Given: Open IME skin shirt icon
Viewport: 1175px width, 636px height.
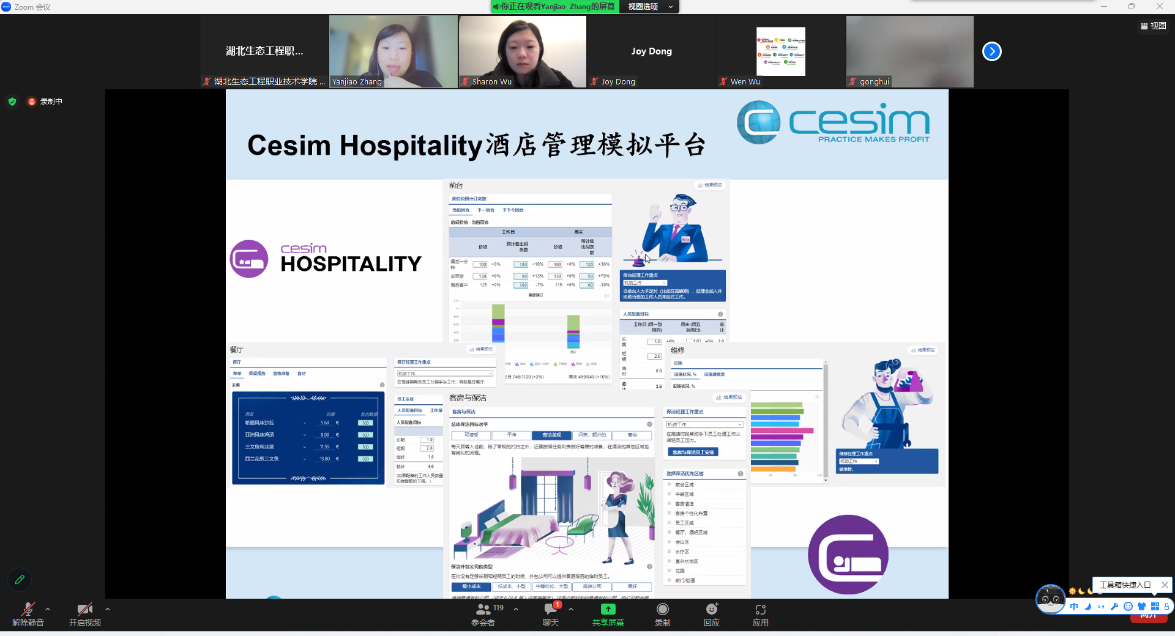Looking at the screenshot, I should tap(1141, 607).
